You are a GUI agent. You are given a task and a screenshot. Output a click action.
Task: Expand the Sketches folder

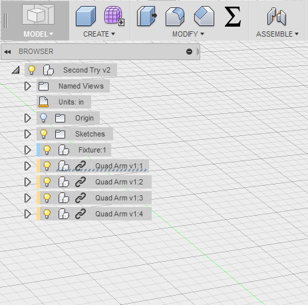click(27, 134)
